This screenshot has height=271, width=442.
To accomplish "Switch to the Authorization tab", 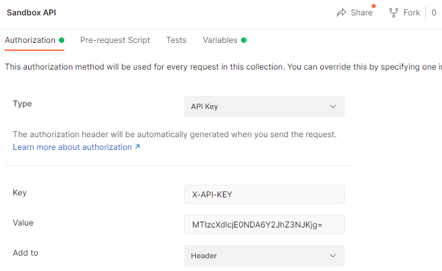I will click(30, 40).
